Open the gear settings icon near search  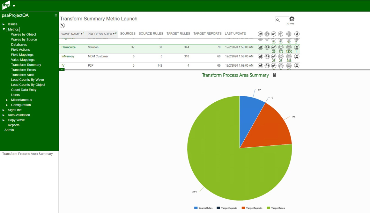point(292,18)
